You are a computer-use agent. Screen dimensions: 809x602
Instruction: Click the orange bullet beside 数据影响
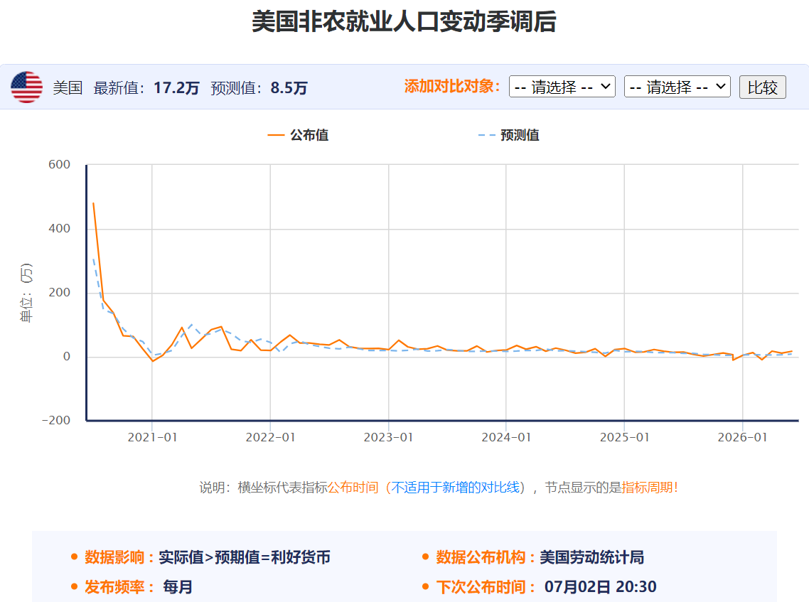point(75,557)
